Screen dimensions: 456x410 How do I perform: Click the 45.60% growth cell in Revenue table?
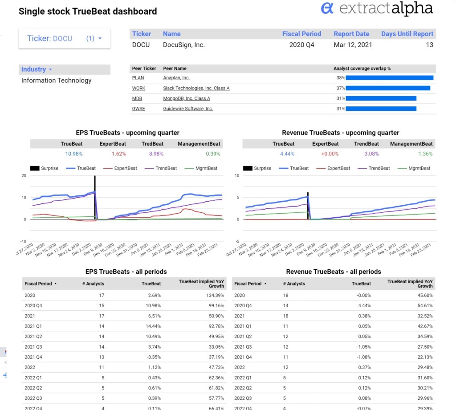(x=425, y=296)
